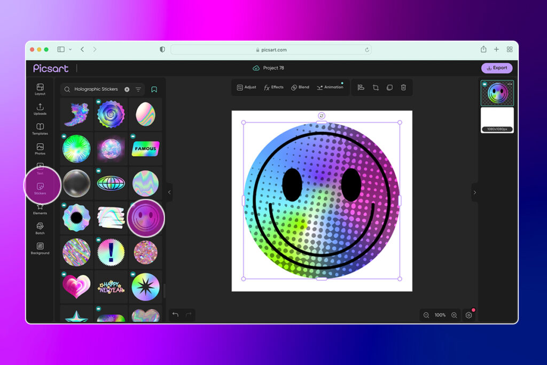
Task: Open the Blend options
Action: 300,87
